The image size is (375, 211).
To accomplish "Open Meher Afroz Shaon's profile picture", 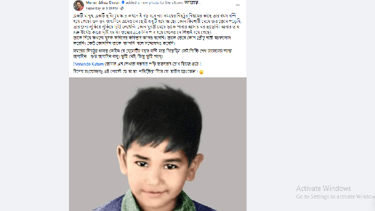I will click(x=78, y=5).
